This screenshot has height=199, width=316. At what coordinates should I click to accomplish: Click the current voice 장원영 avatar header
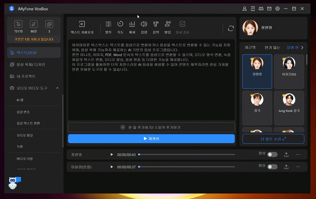(250, 28)
